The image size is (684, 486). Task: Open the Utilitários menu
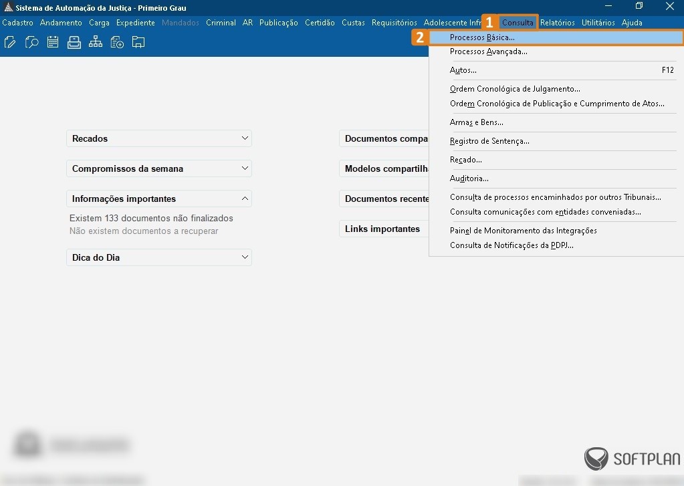point(598,23)
